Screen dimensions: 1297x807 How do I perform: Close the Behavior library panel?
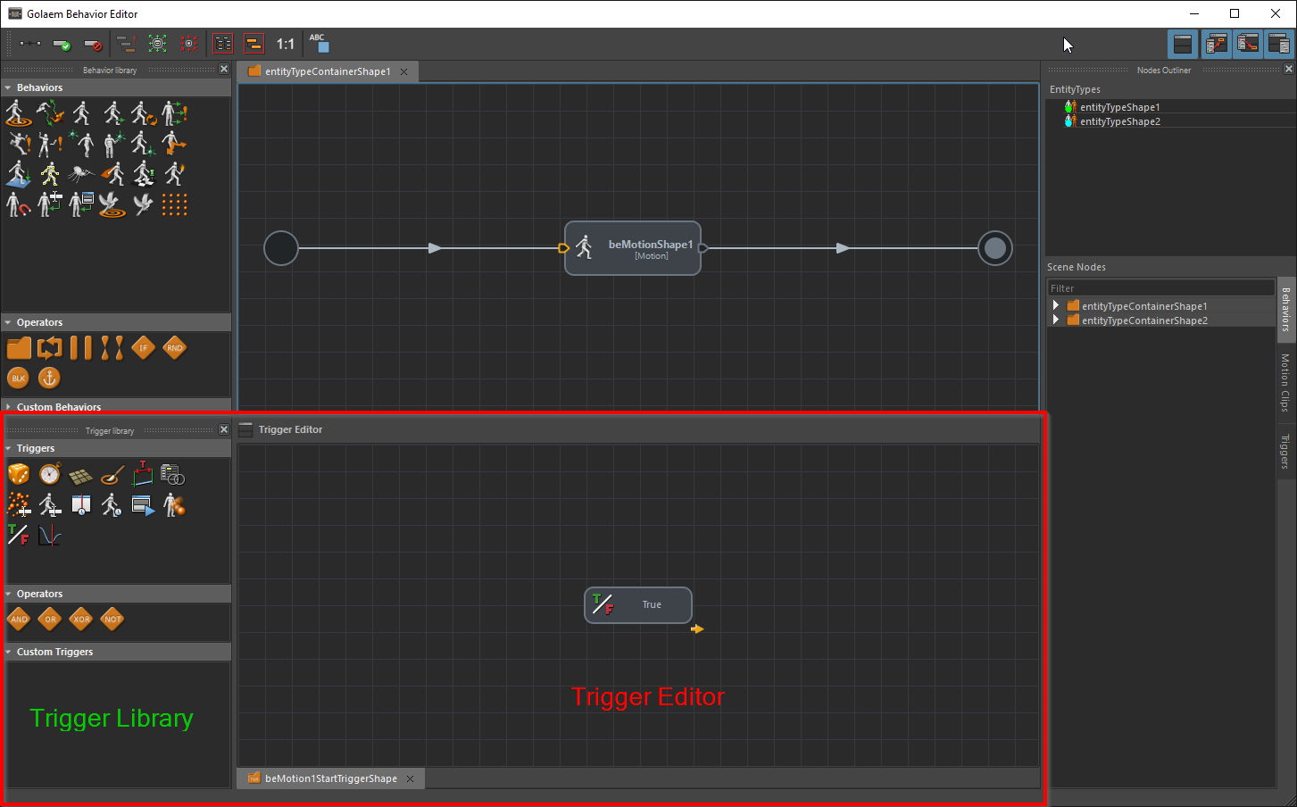[x=224, y=69]
